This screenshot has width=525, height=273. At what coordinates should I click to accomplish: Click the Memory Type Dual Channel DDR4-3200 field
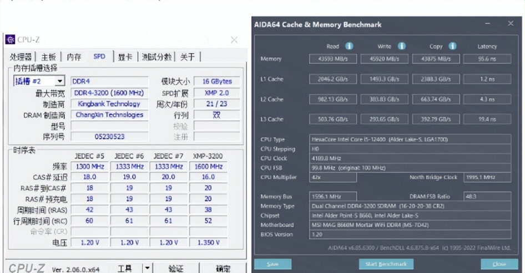[x=410, y=206]
